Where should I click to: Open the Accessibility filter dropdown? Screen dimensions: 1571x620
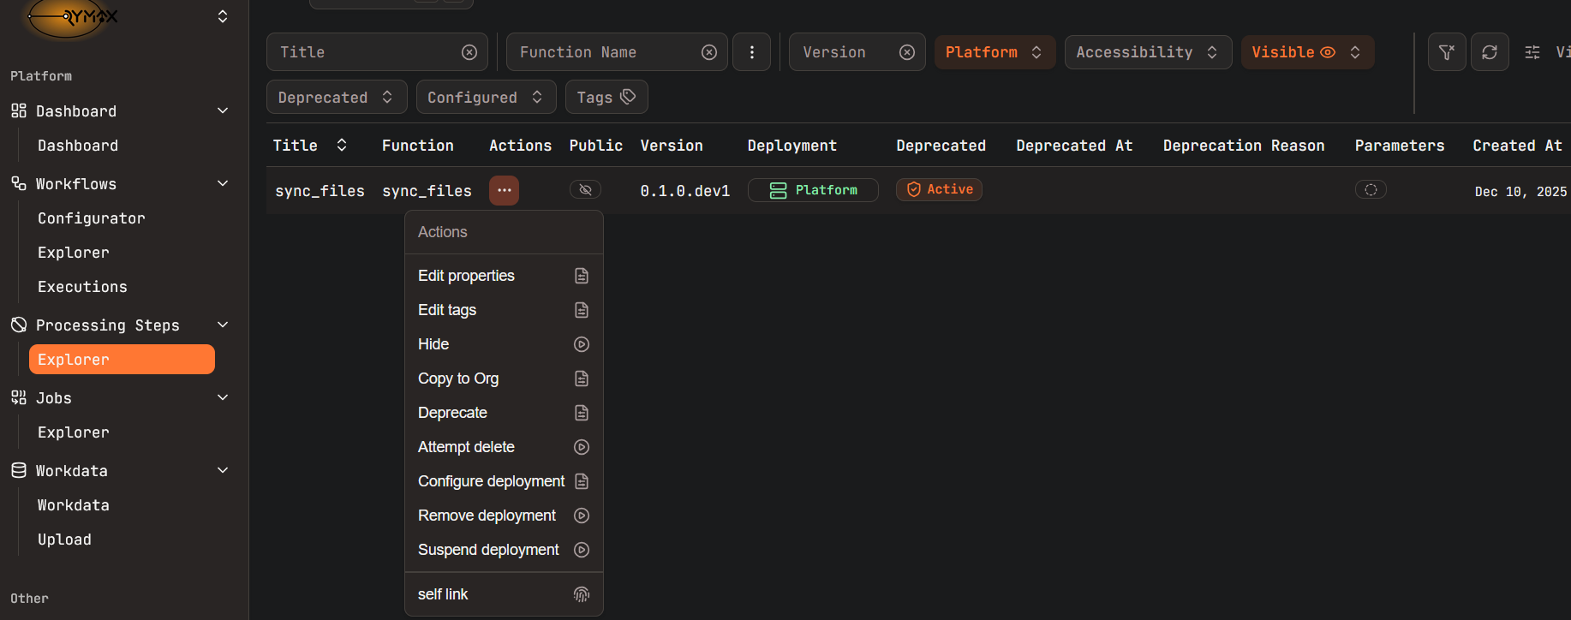[x=1147, y=52]
